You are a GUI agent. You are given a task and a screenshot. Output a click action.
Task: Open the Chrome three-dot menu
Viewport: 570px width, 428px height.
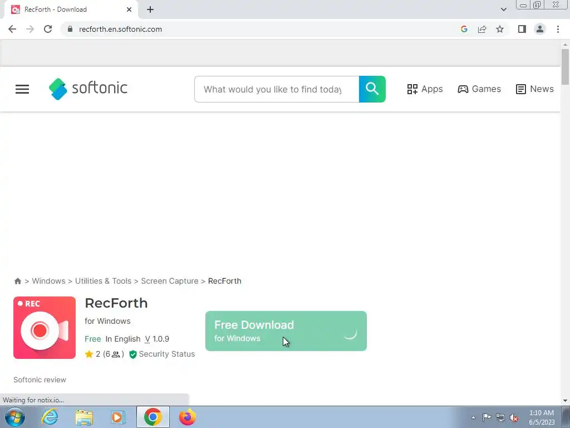pyautogui.click(x=558, y=29)
